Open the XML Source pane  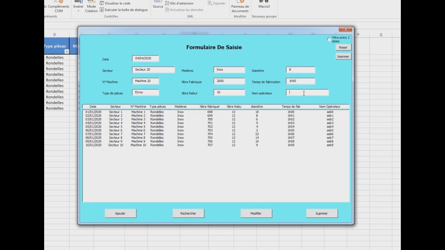158,5
